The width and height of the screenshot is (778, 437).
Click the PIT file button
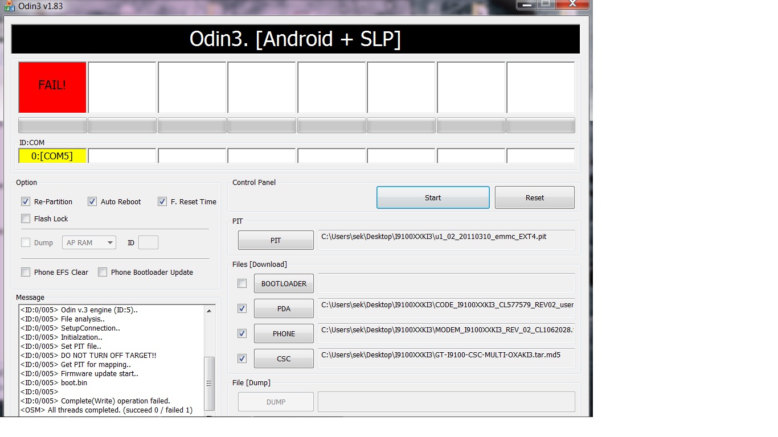click(x=276, y=240)
